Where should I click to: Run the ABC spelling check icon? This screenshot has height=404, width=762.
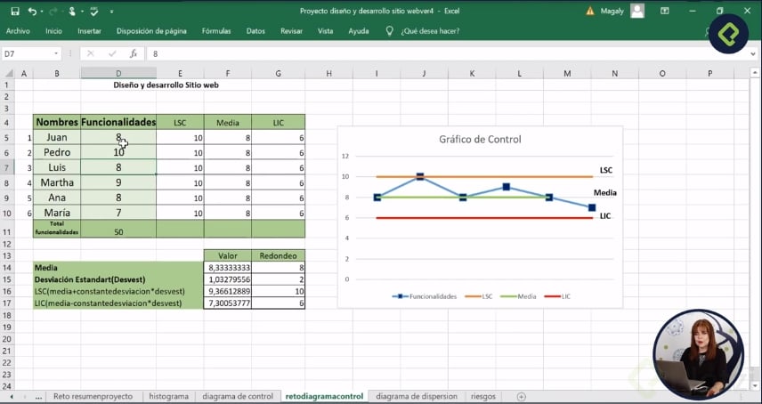[94, 11]
